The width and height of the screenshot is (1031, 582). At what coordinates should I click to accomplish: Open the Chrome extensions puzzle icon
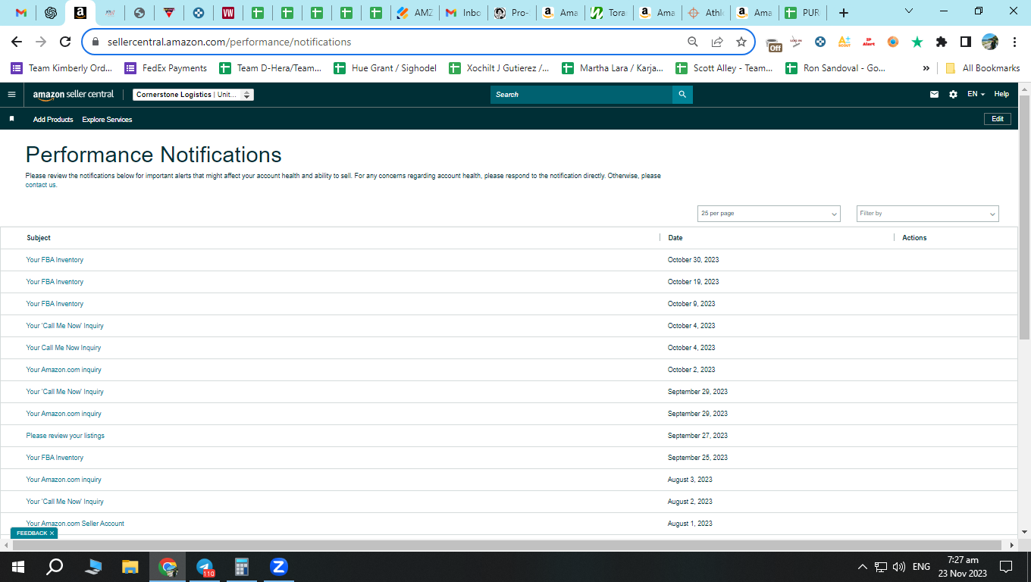coord(942,42)
